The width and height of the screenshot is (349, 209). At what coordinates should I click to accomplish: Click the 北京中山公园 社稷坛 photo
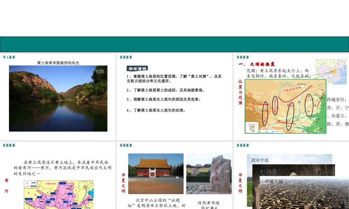click(156, 174)
